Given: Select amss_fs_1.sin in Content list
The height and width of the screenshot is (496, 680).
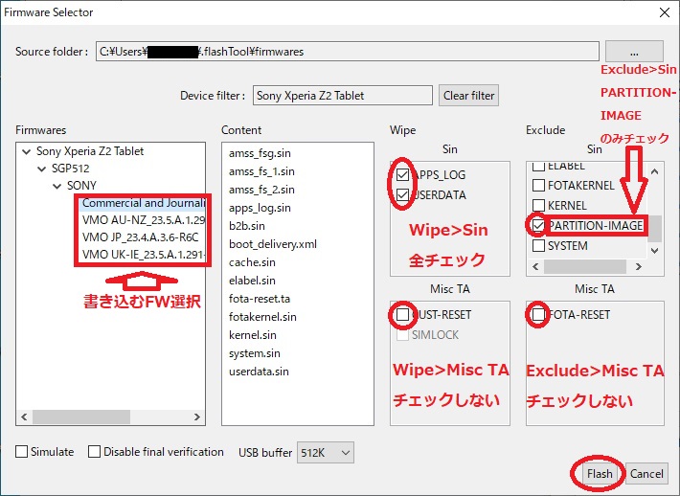Looking at the screenshot, I should pyautogui.click(x=261, y=171).
